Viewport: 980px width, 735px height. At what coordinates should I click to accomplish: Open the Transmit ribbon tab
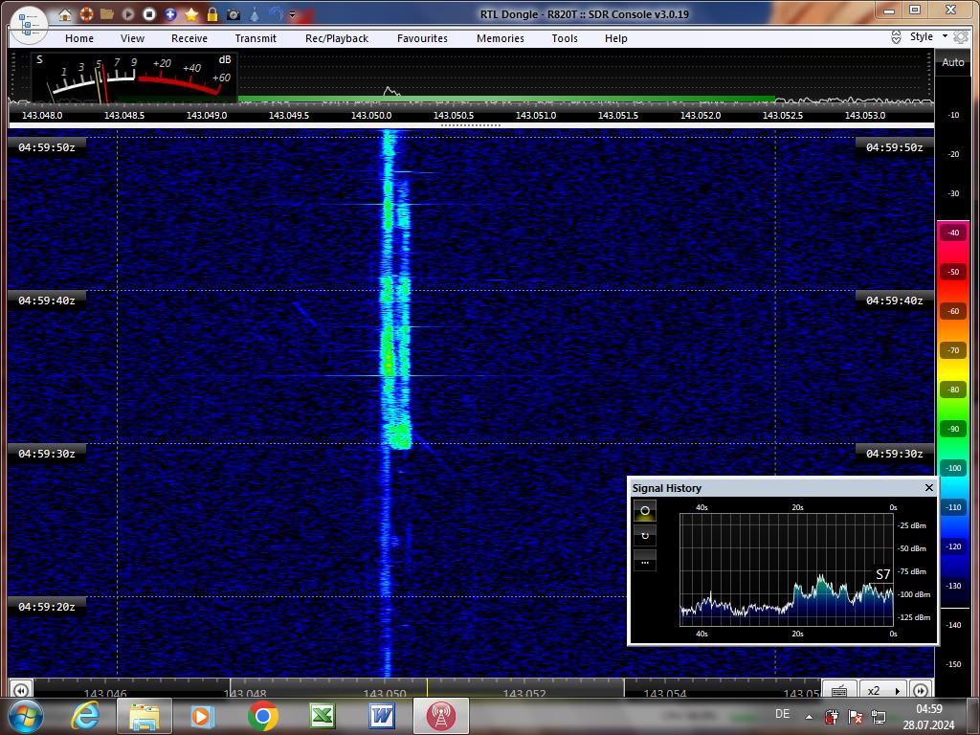[x=256, y=38]
